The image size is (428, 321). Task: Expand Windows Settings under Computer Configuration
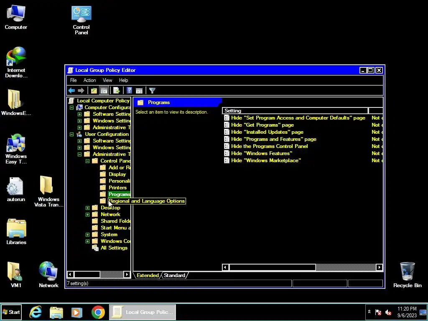tap(79, 121)
